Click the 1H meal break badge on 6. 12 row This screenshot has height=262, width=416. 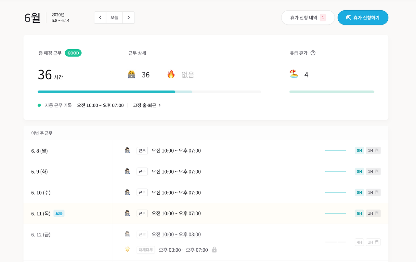(x=373, y=242)
